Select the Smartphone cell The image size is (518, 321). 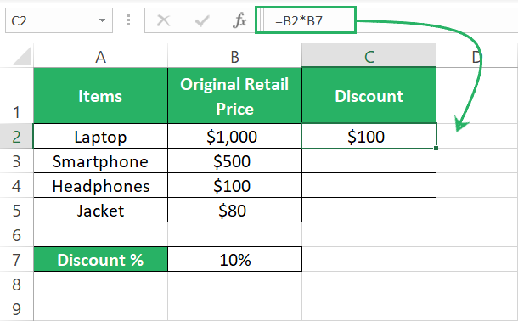(100, 160)
